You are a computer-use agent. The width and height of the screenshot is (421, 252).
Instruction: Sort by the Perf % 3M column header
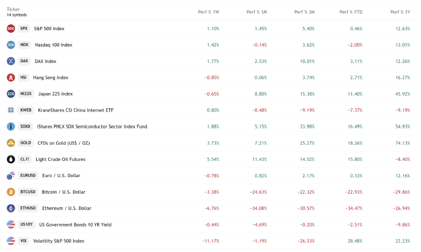(x=304, y=12)
